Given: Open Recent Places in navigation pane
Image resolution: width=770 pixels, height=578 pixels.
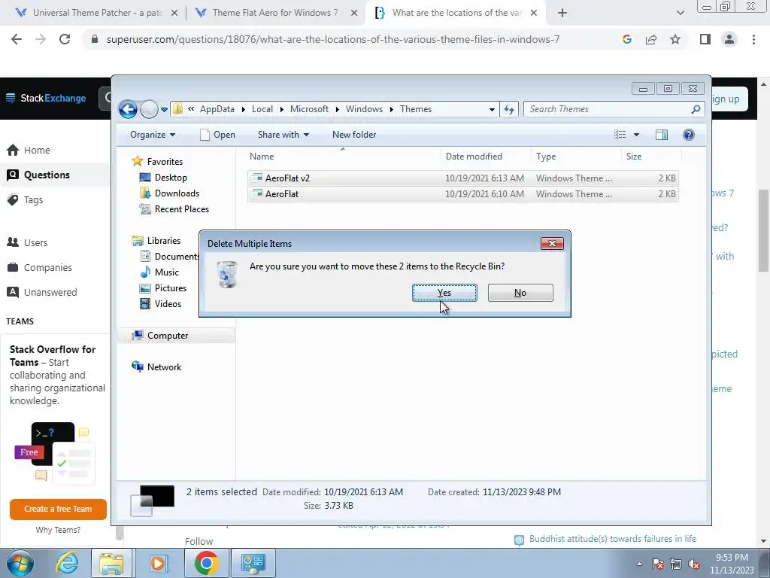Looking at the screenshot, I should pyautogui.click(x=182, y=209).
